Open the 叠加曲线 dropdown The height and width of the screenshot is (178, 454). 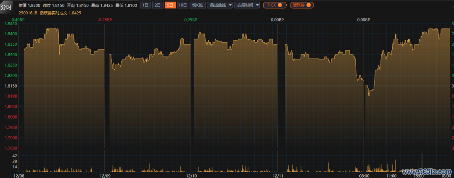pyautogui.click(x=219, y=5)
